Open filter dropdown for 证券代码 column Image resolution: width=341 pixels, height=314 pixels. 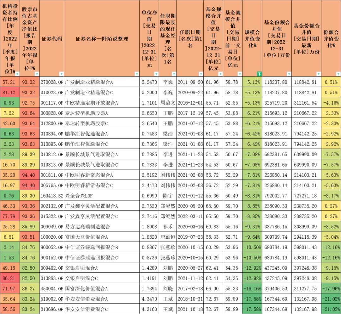(x=61, y=74)
